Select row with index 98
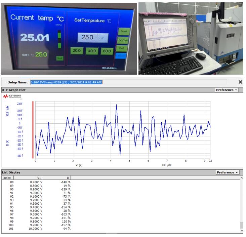The width and height of the screenshot is (246, 237). 36,218
